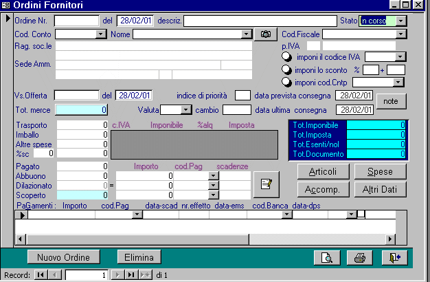Click the p.IVA number field

click(359, 46)
